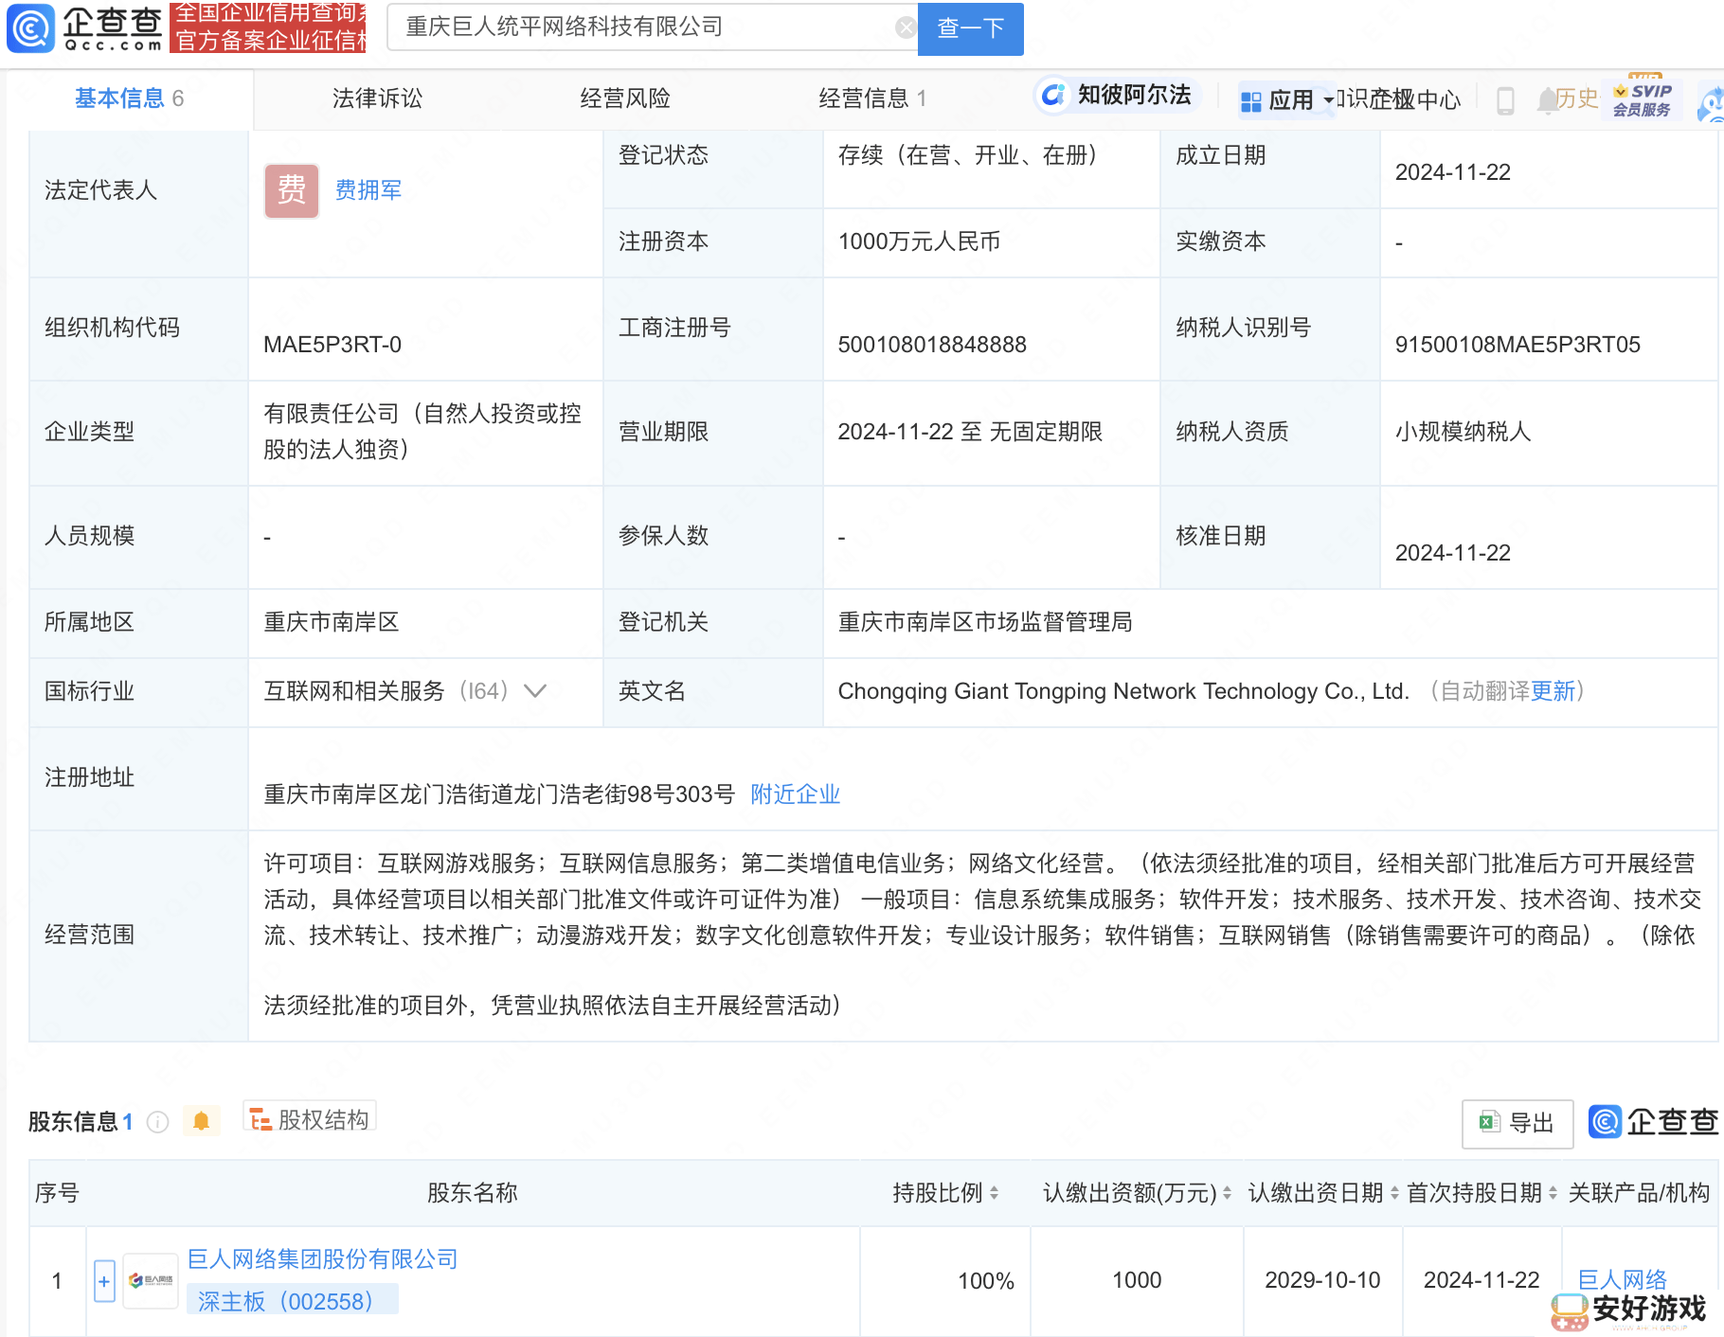Expand shareholder row with plus icon
Screen dimensions: 1724x1337
[104, 1281]
